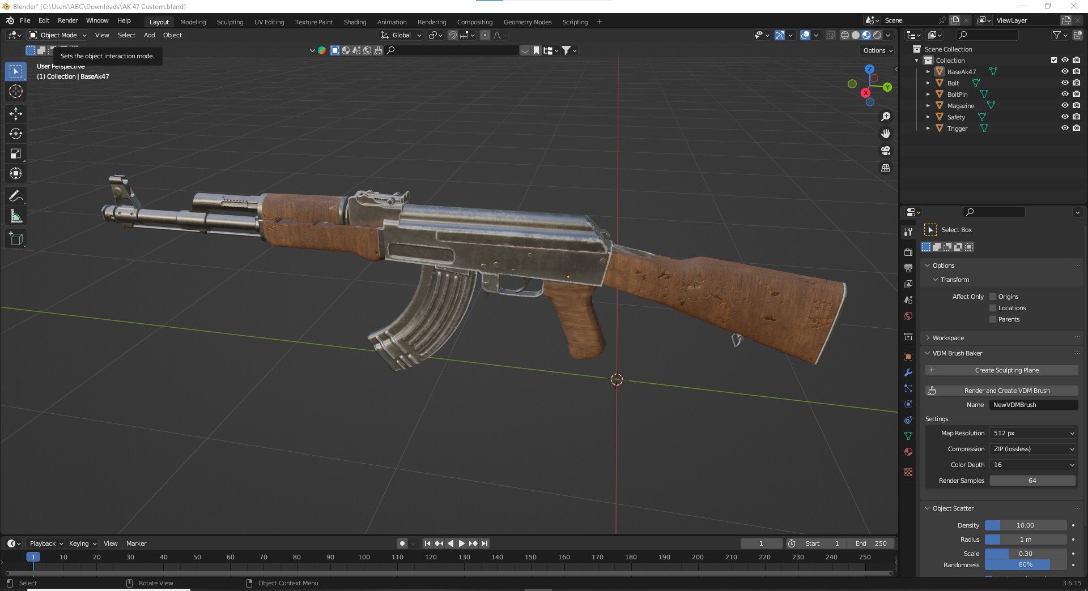Open the Object Data mesh properties tab
Screen dimensions: 1088x591
click(x=908, y=436)
